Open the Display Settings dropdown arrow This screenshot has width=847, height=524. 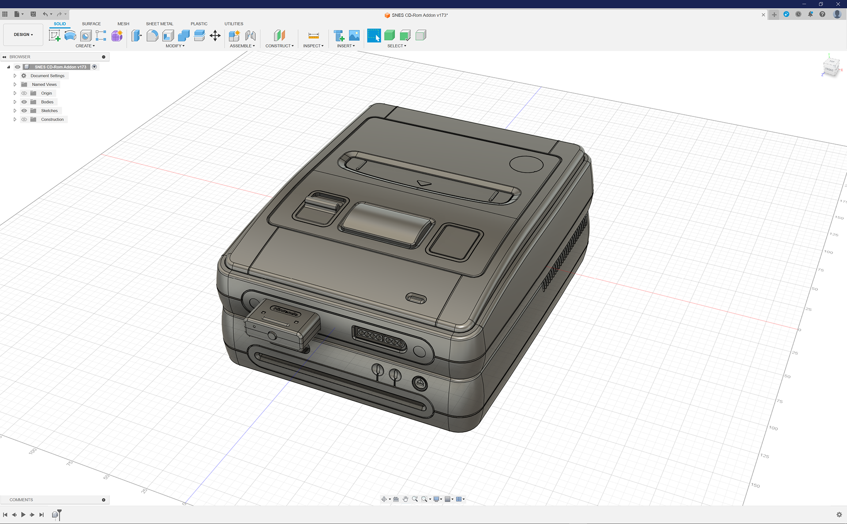tap(441, 499)
